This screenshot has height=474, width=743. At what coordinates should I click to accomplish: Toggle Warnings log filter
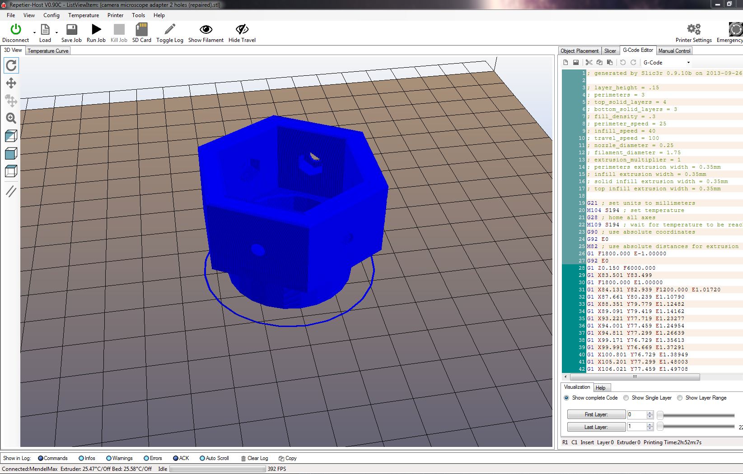(x=119, y=458)
